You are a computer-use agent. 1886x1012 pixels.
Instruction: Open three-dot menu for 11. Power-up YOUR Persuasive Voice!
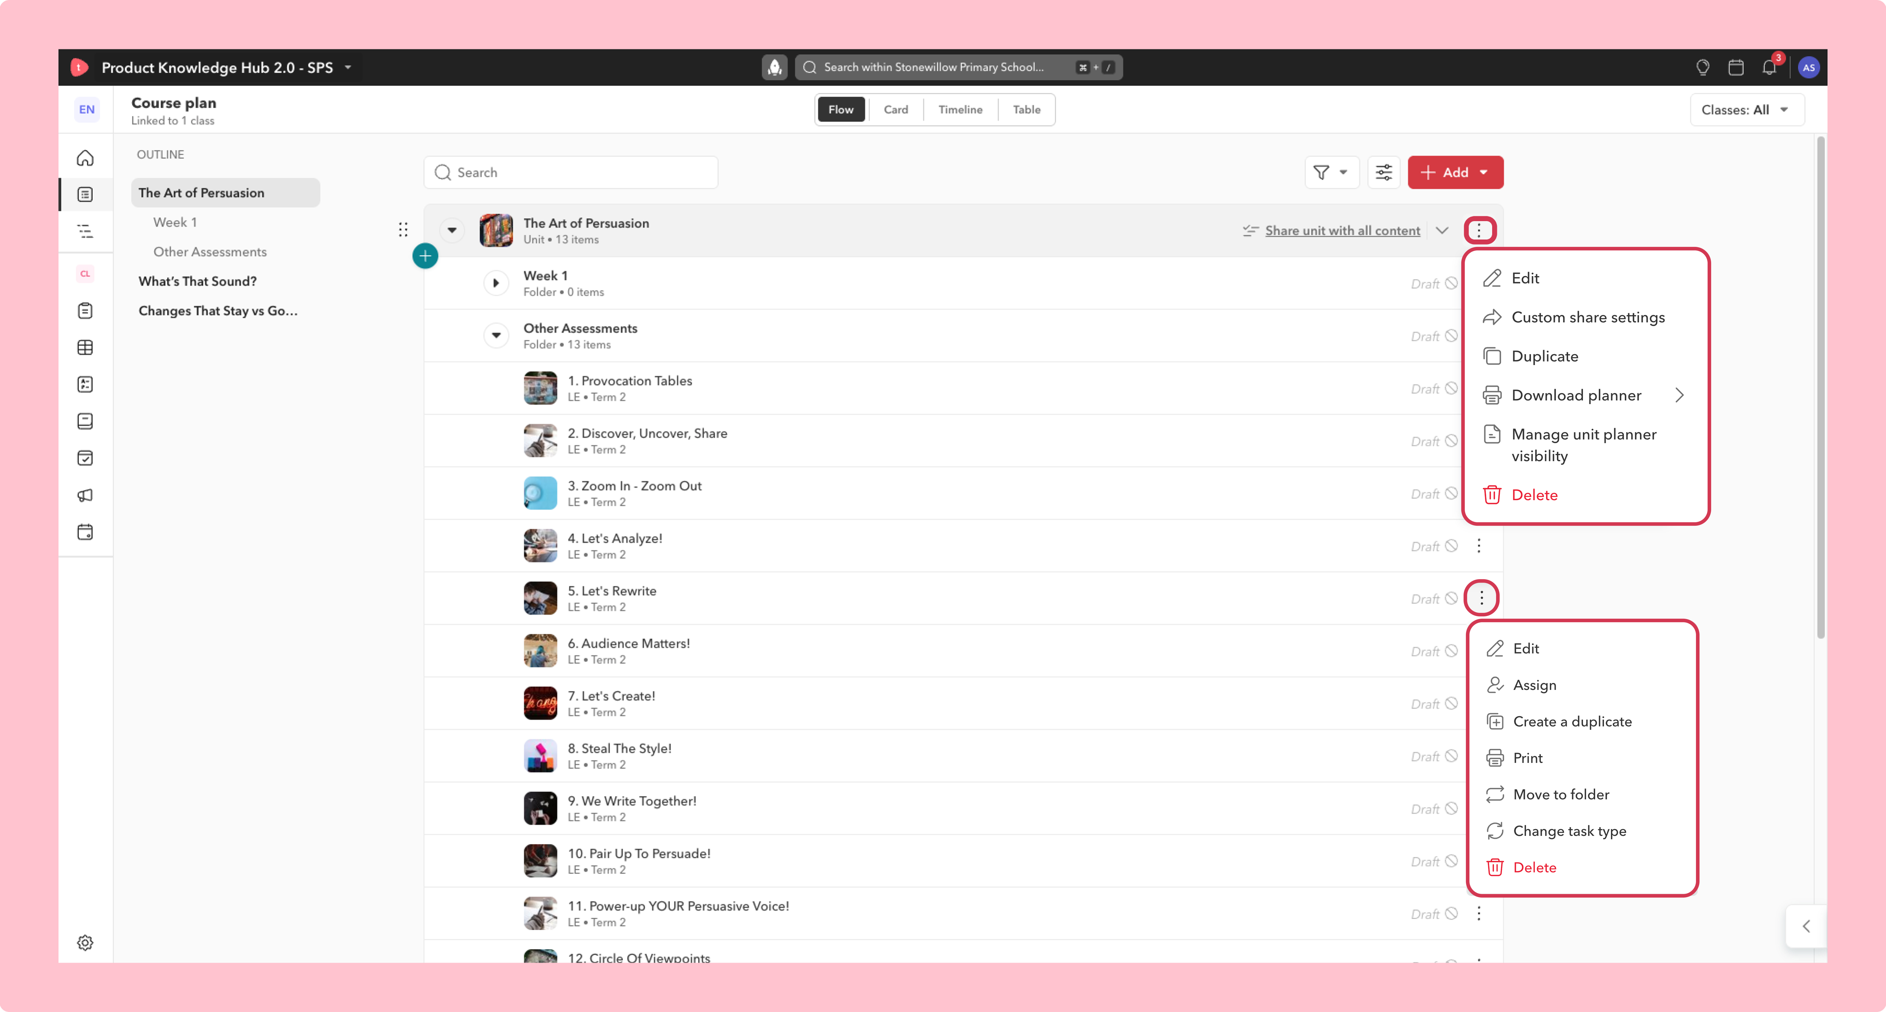coord(1479,914)
